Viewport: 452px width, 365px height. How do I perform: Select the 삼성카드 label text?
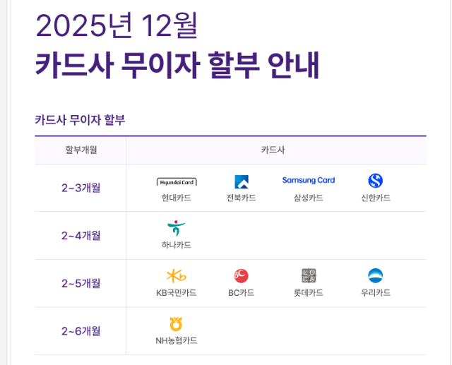309,198
